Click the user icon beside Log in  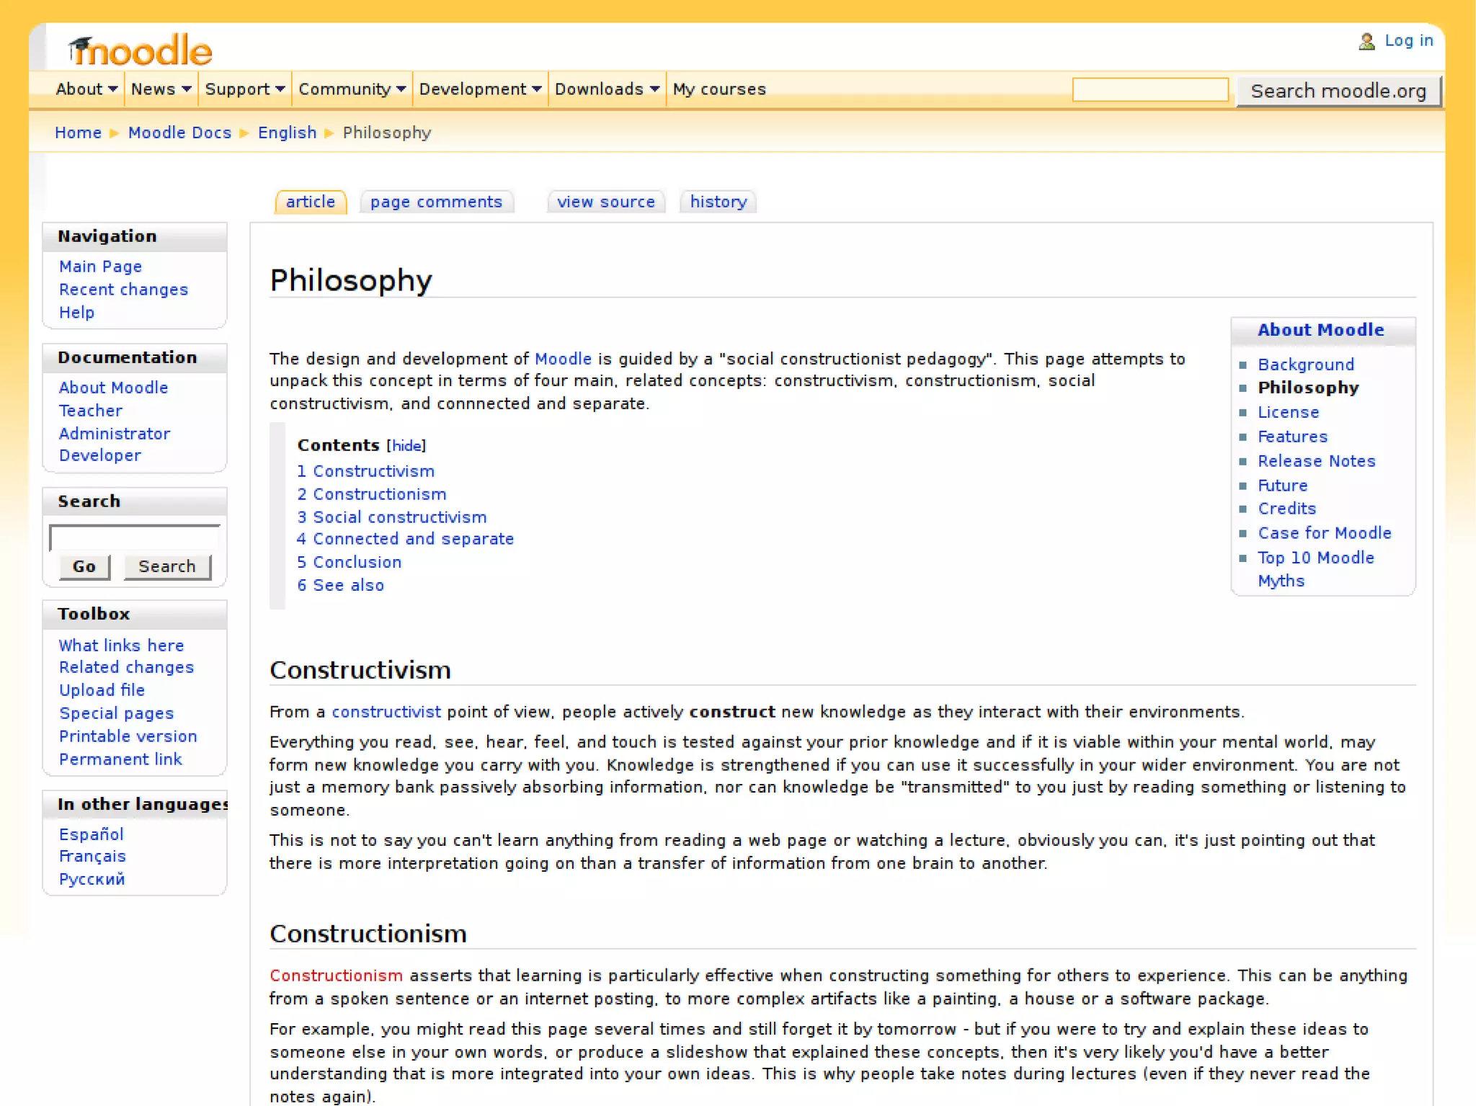[x=1366, y=42]
